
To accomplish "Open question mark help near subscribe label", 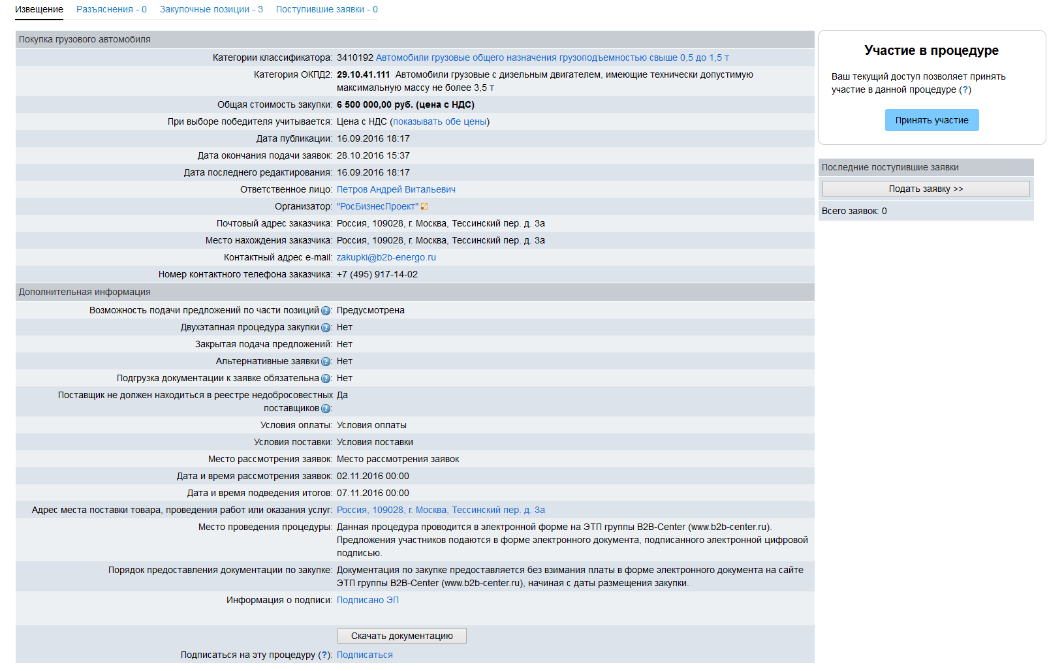I will pos(324,655).
